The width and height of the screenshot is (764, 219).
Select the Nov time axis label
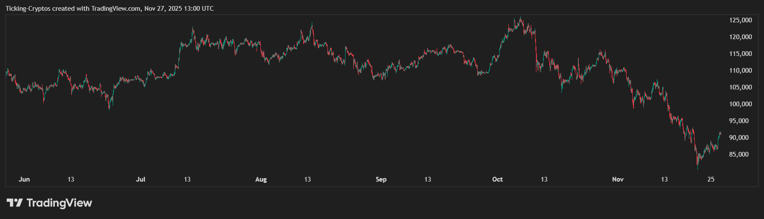[x=618, y=179]
